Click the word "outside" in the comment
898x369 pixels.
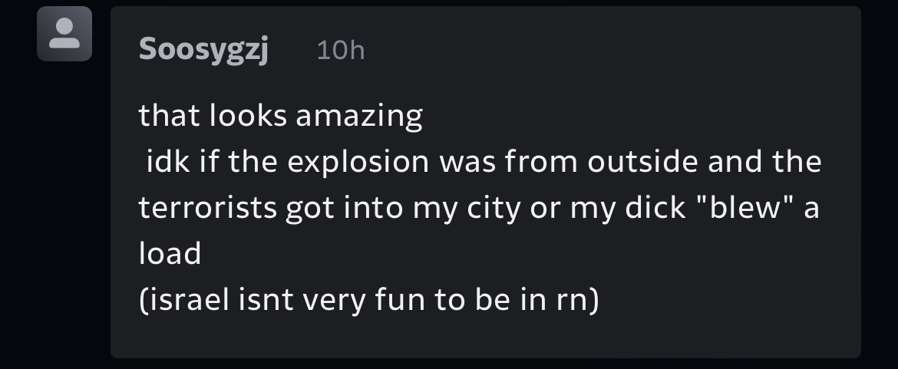[642, 161]
